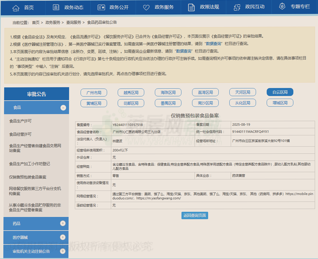Click the 政务动态 news list icon

(x=56, y=7)
